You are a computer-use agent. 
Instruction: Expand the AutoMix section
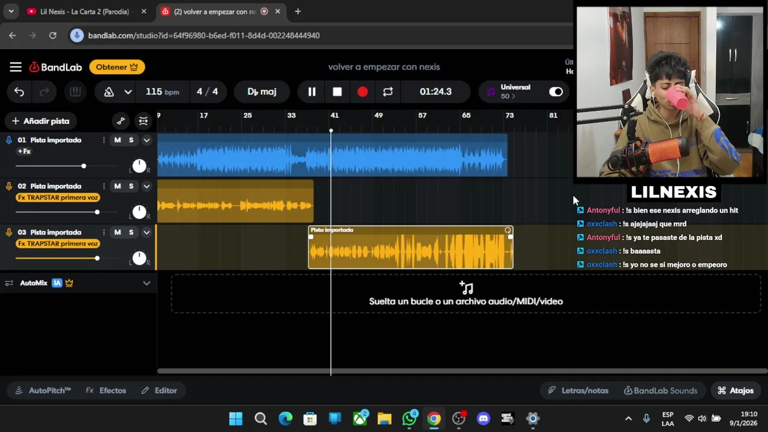coord(146,283)
